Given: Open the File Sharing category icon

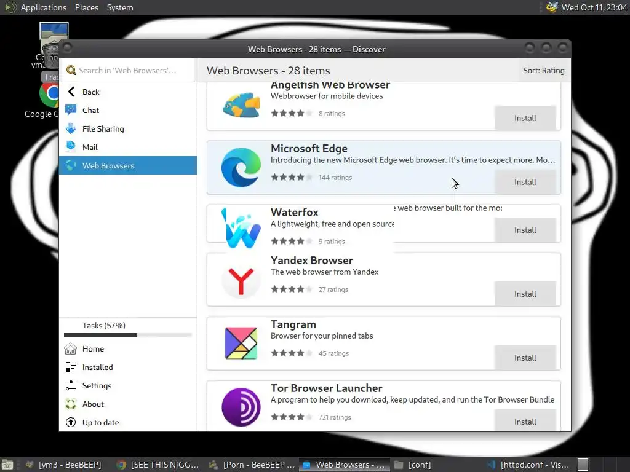Looking at the screenshot, I should 71,128.
